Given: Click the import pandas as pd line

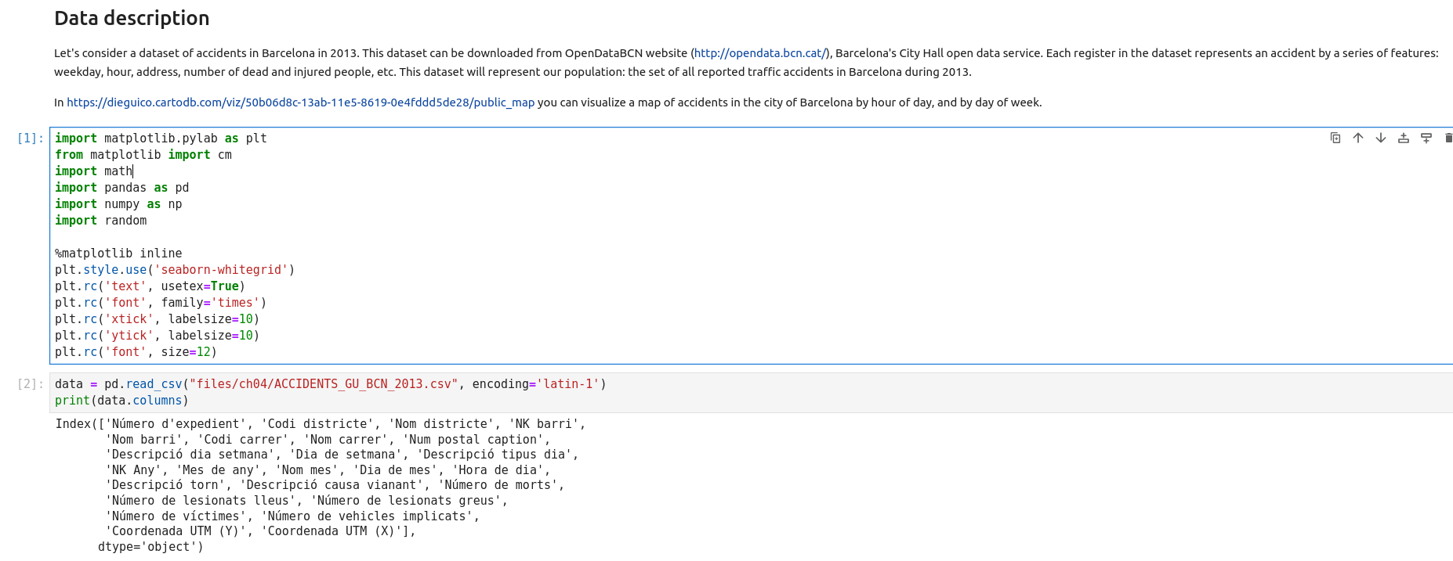Looking at the screenshot, I should pos(121,188).
